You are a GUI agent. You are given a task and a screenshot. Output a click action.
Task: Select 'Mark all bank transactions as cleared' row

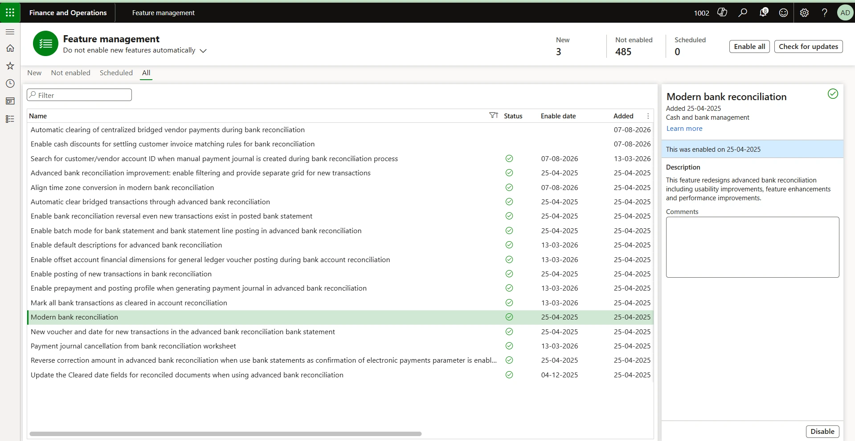pyautogui.click(x=340, y=303)
